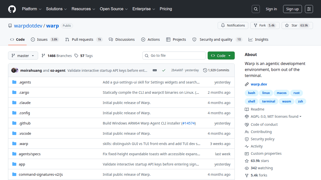
Task: Click the people icon beside Contributing
Action: (x=247, y=132)
